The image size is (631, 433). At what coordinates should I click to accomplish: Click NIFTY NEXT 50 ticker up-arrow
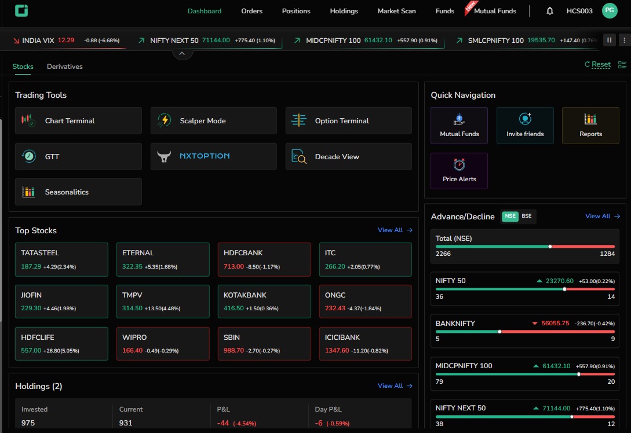[x=141, y=40]
